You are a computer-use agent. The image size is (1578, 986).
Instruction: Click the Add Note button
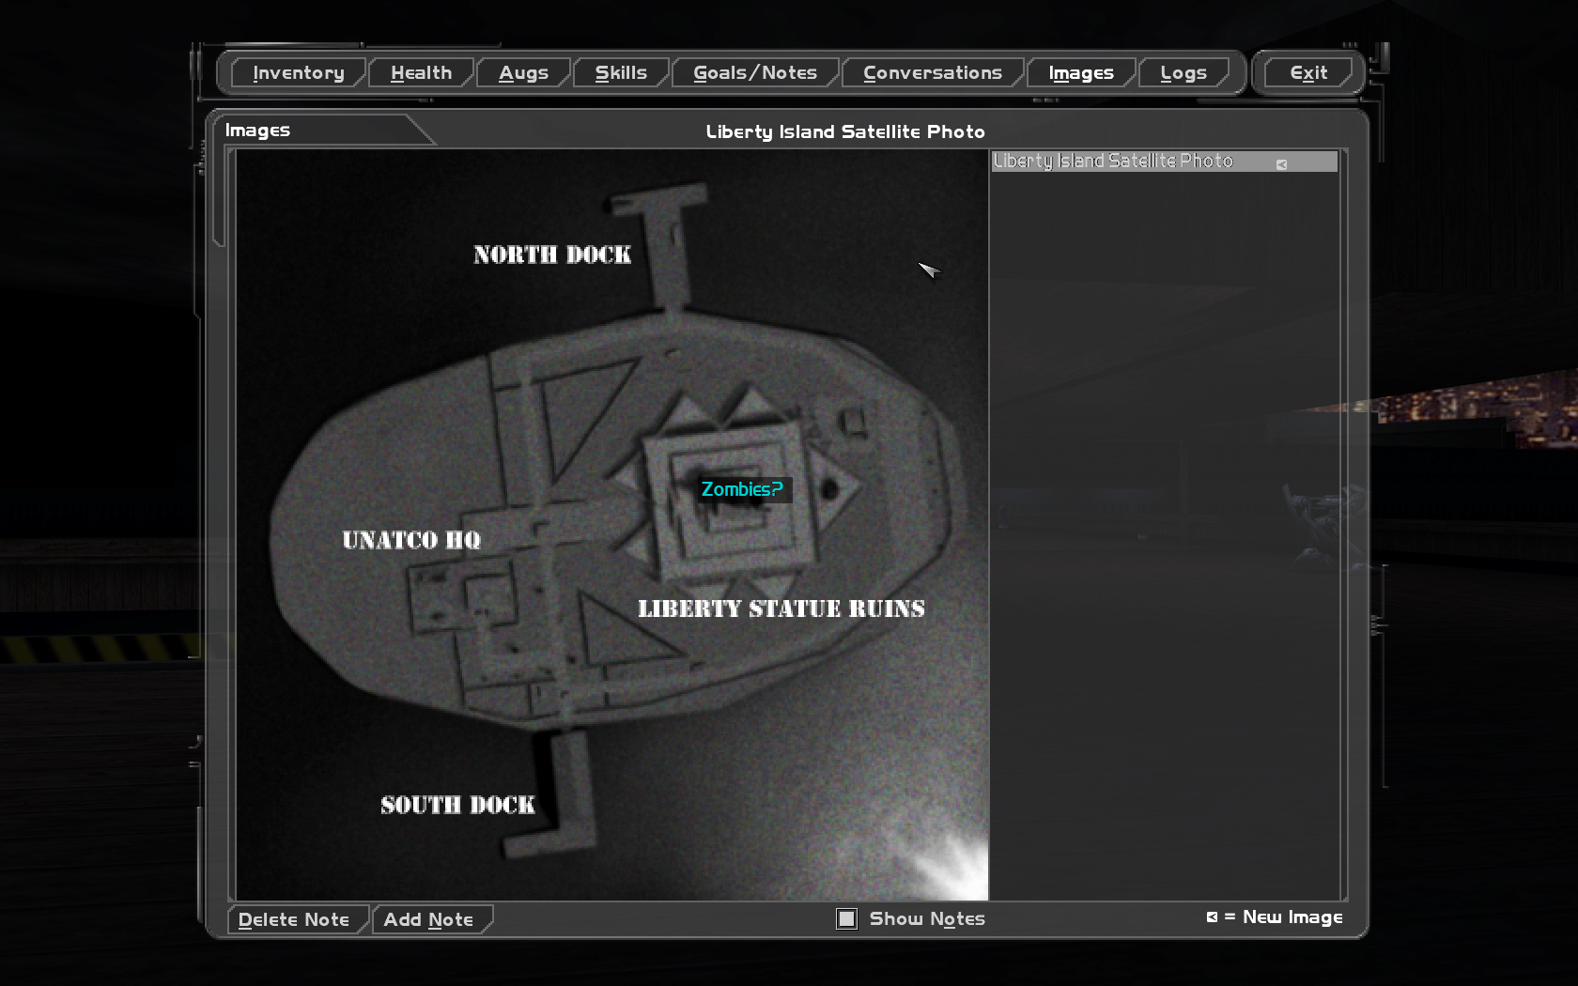pos(428,919)
